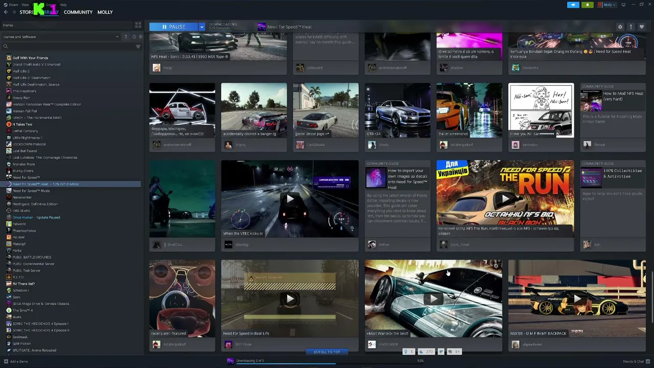Open the 'I love you Nii-San' artwork thumbnail
Image resolution: width=654 pixels, height=368 pixels.
tap(541, 110)
